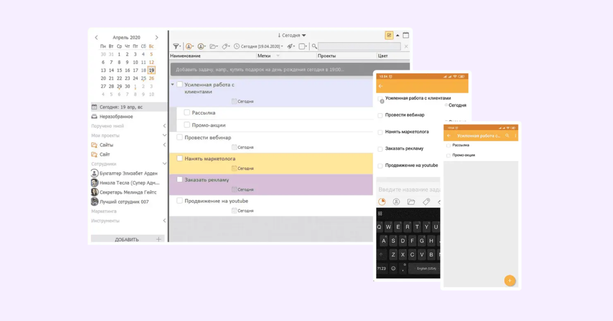
Task: Sort by Наименование column header
Action: (x=185, y=56)
